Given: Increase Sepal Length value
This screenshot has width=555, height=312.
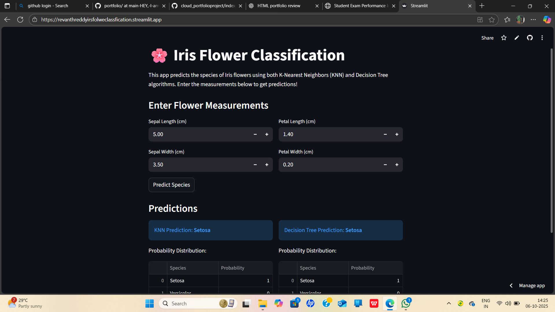Looking at the screenshot, I should pos(267,134).
